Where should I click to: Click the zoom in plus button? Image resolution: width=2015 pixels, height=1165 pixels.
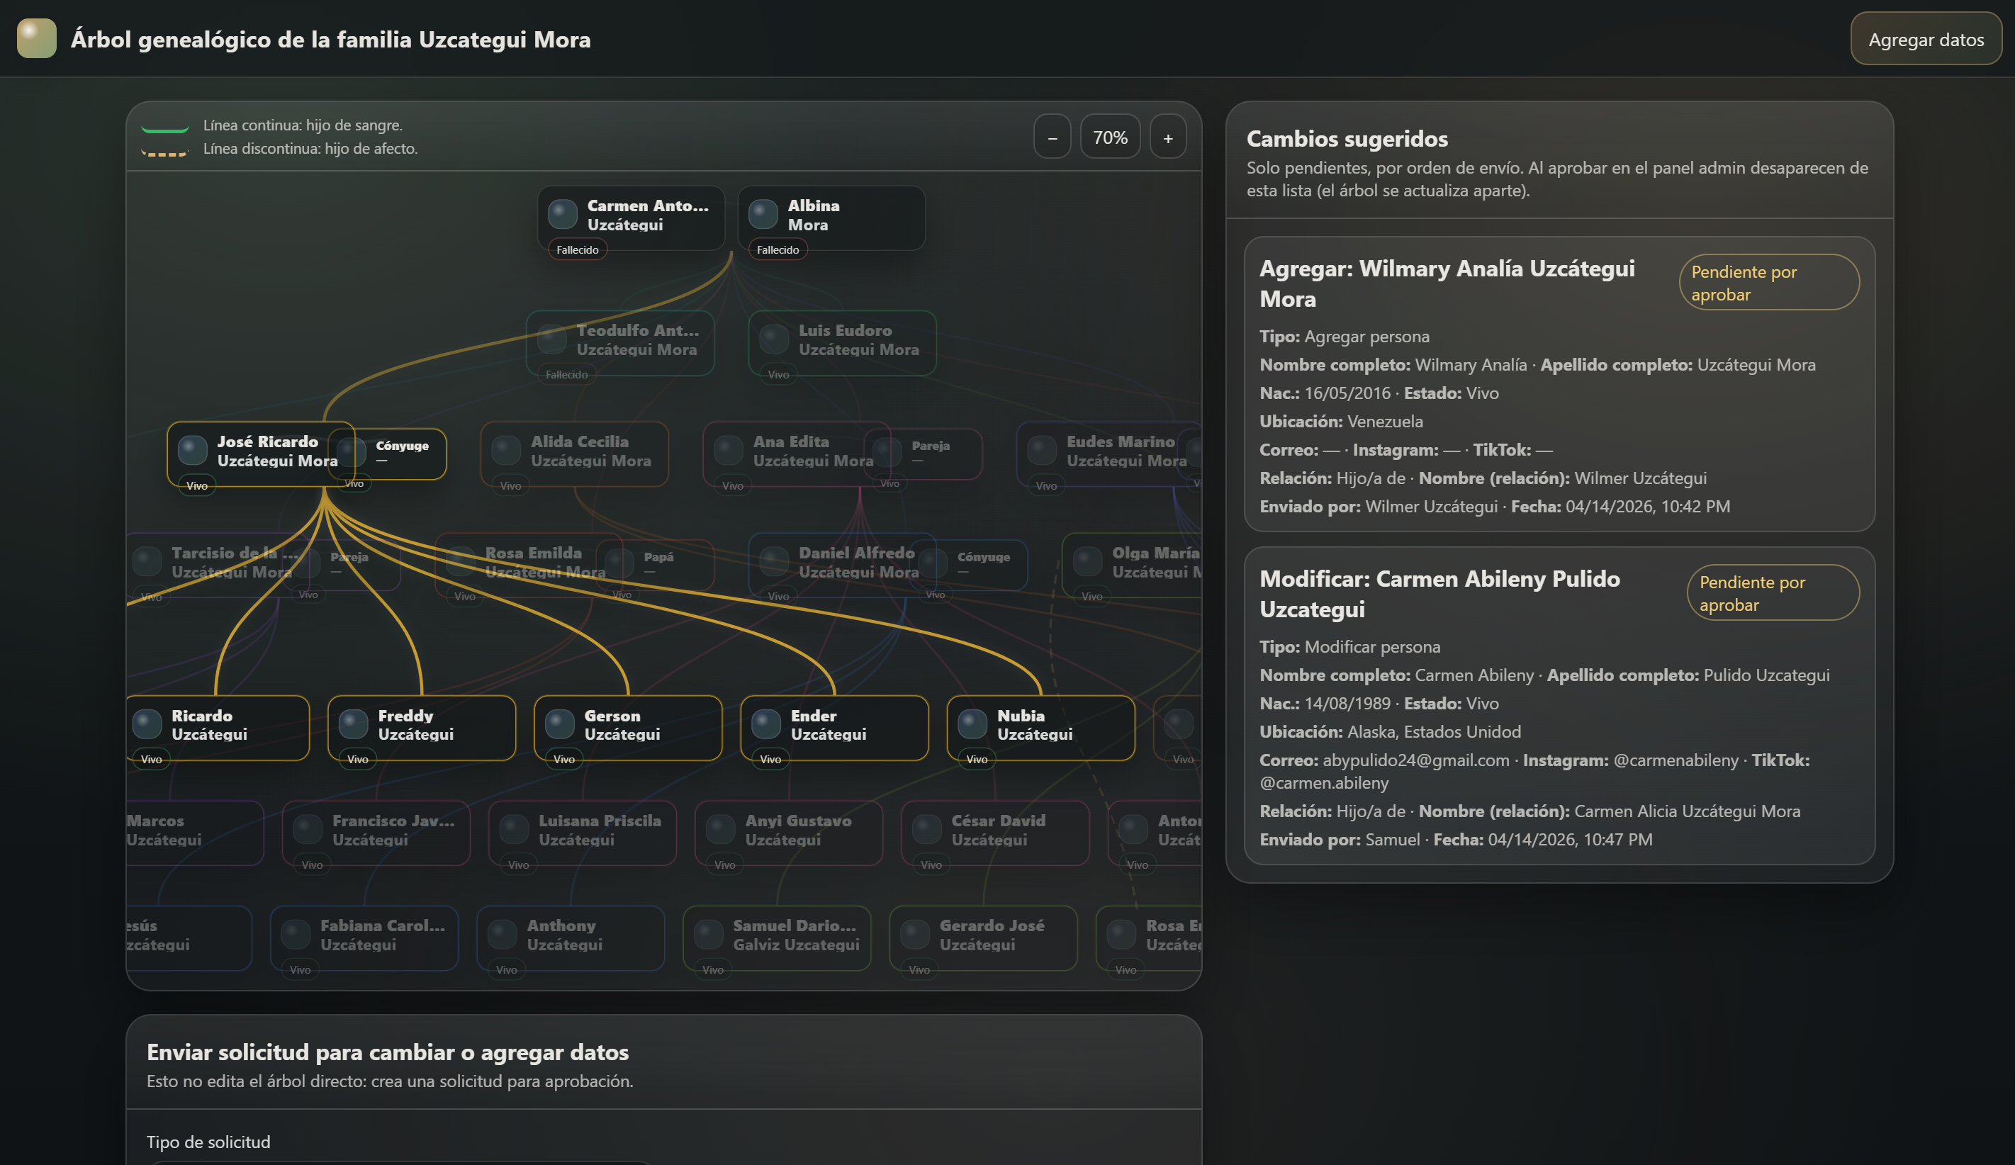click(x=1167, y=137)
